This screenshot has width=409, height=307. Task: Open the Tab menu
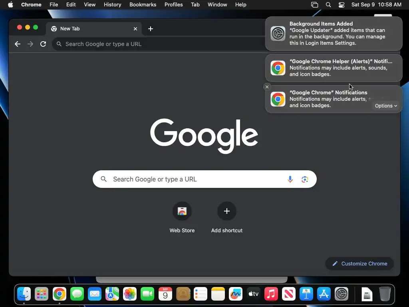[195, 5]
